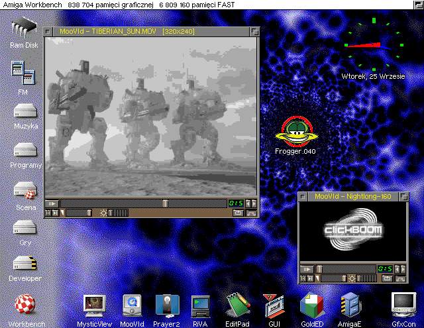Select the Muzyka drive icon
This screenshot has width=424, height=328.
click(25, 110)
